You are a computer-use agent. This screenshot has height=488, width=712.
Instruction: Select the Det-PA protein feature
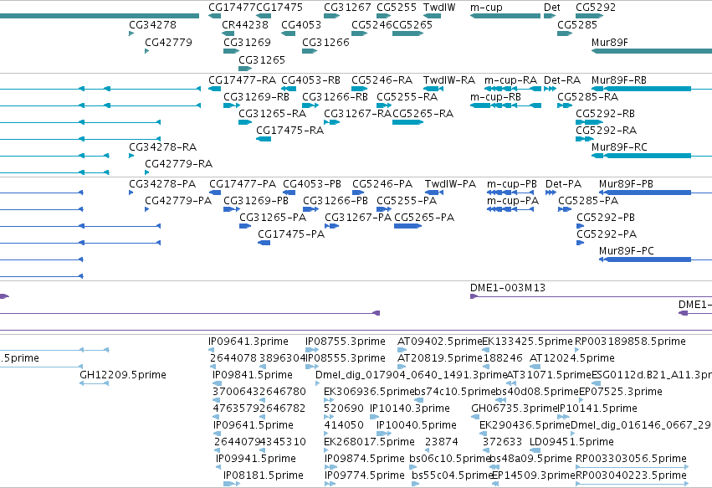[x=551, y=193]
